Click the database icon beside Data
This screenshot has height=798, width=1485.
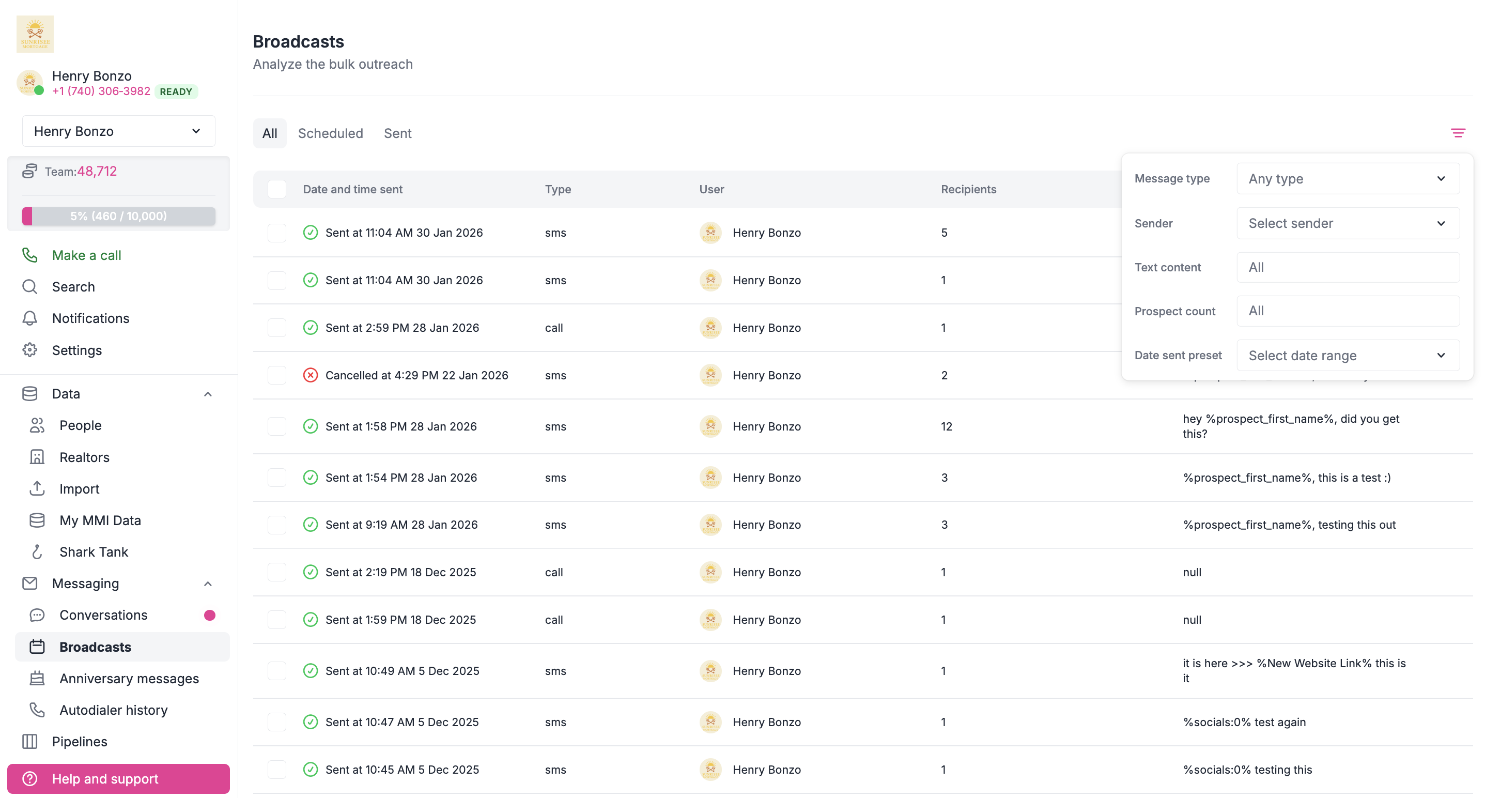[29, 394]
